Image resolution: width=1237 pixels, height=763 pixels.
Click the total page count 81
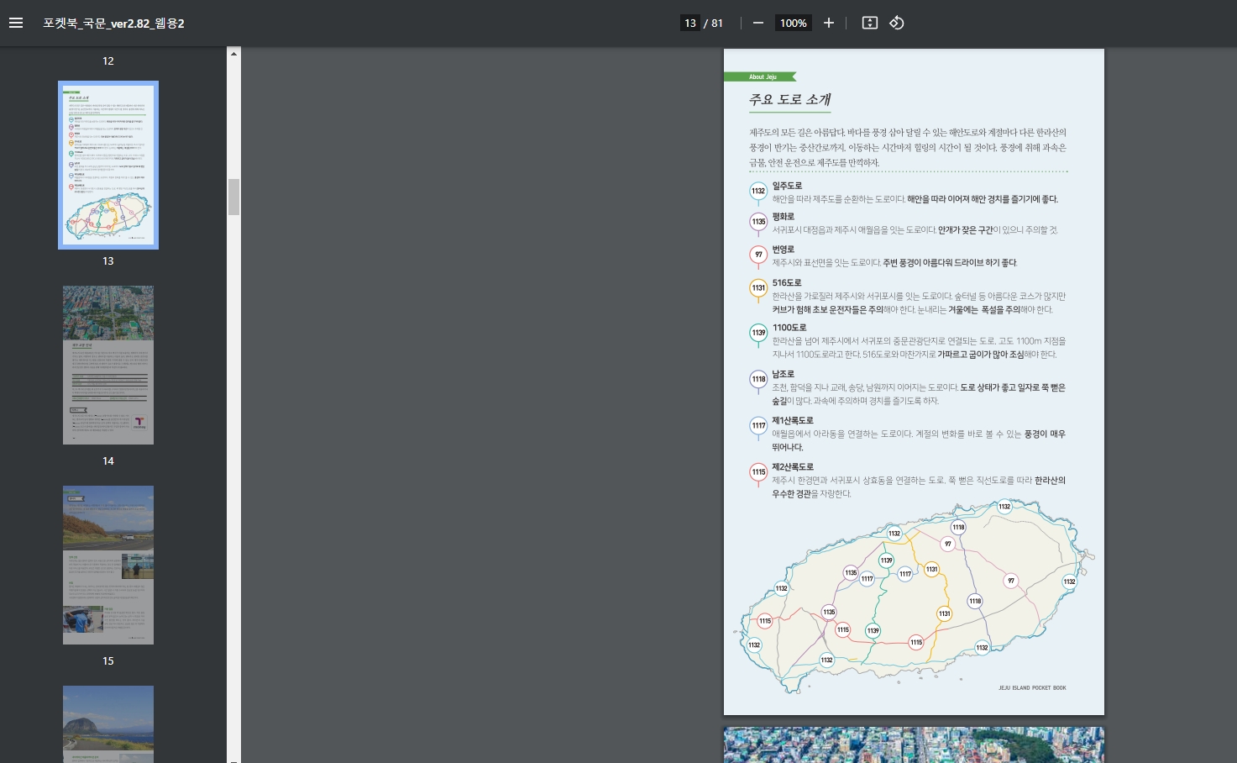(717, 23)
